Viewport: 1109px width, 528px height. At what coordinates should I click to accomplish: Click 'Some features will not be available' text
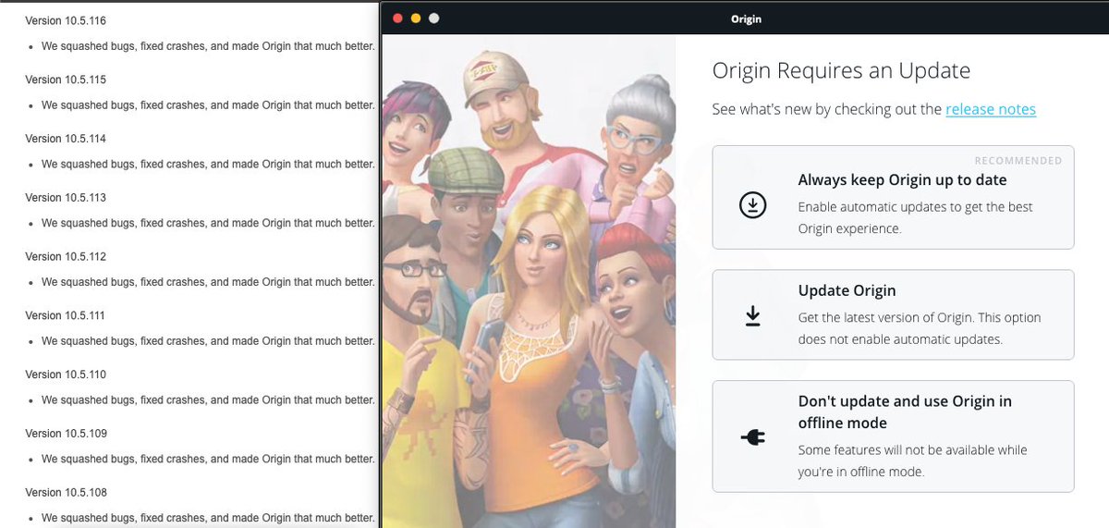[912, 460]
